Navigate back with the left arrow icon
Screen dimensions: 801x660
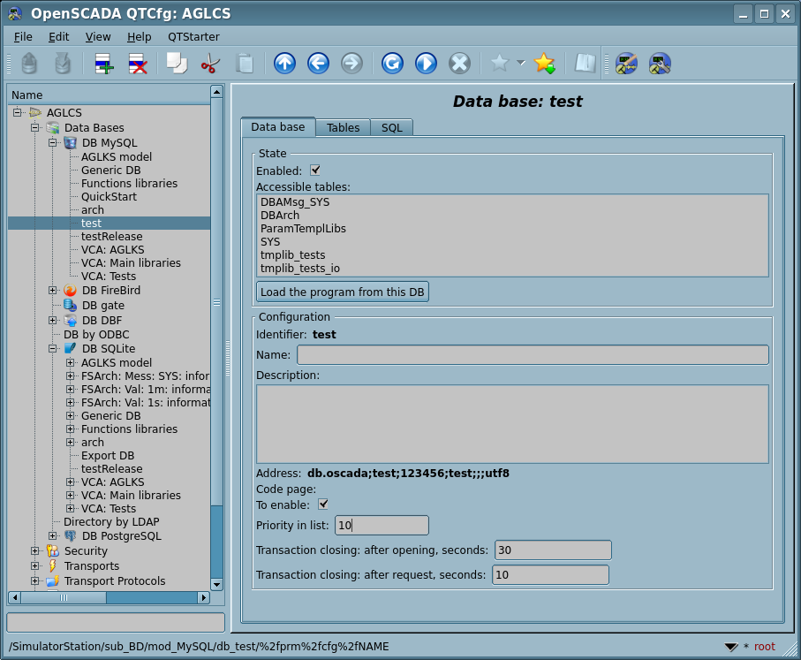(318, 64)
